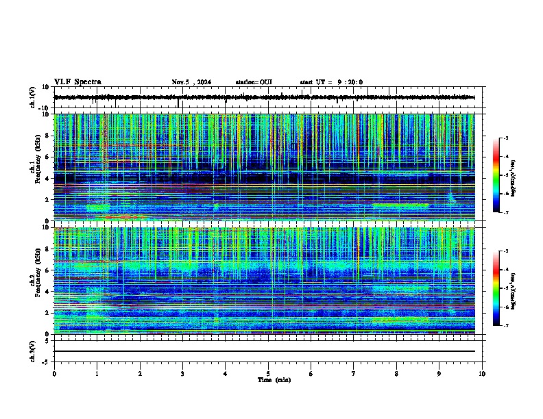Select the "start UT = 9 : 20: 0" text
543x419 pixels.
[331, 82]
